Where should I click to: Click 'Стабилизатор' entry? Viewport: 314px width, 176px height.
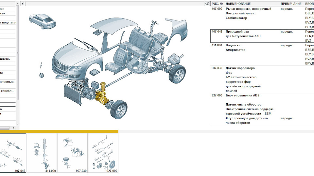click(236, 18)
